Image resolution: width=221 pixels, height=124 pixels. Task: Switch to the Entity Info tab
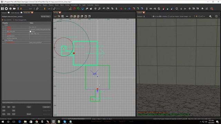coord(27,13)
